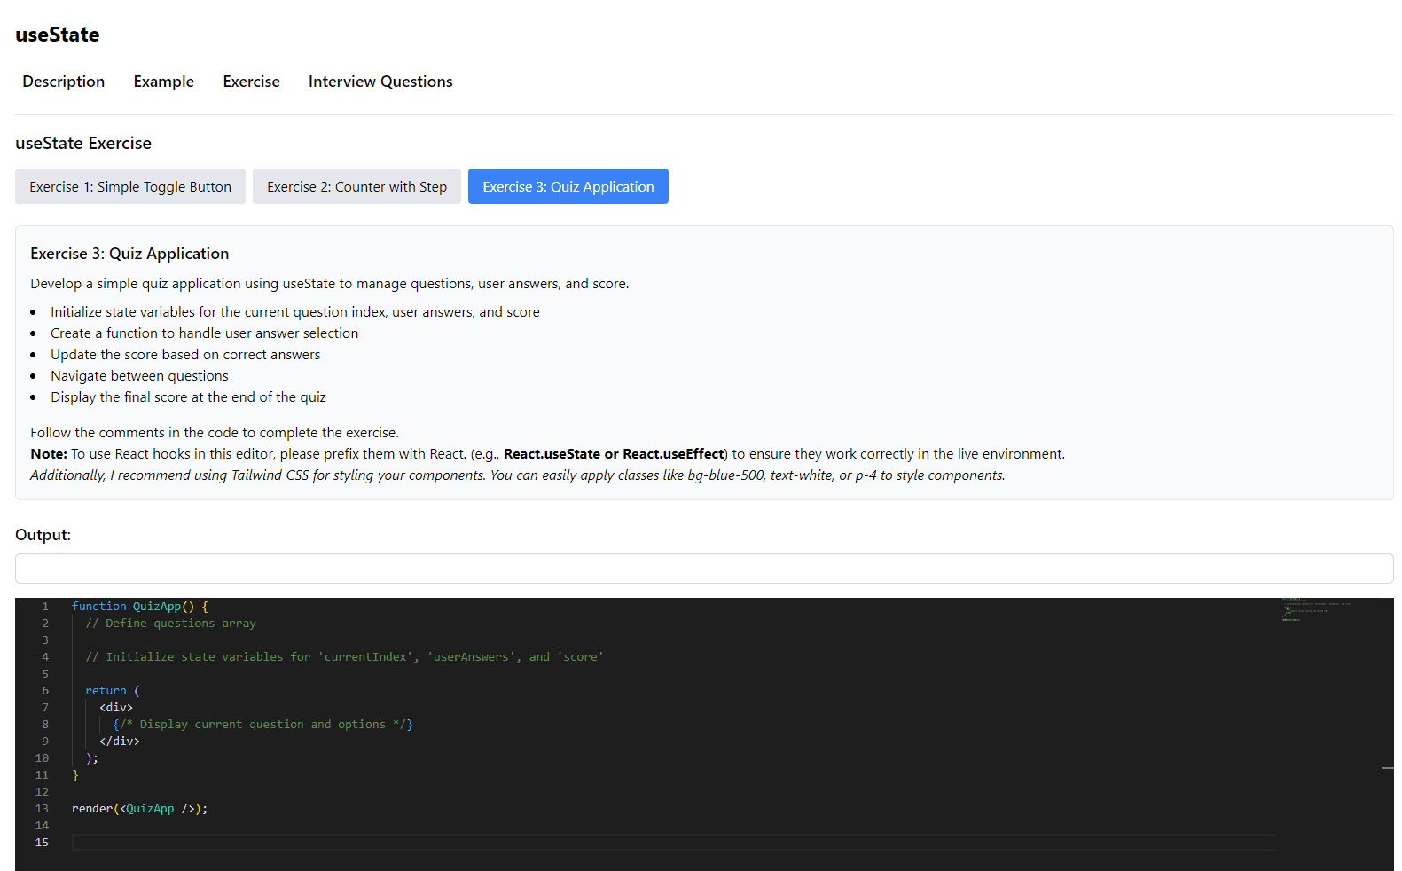
Task: Open the Interview Questions tab
Action: click(x=380, y=82)
